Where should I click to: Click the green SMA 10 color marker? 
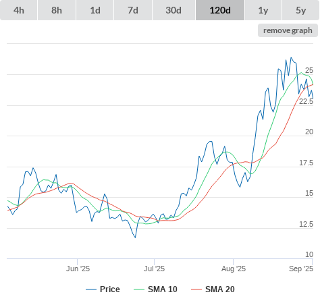pyautogui.click(x=139, y=289)
